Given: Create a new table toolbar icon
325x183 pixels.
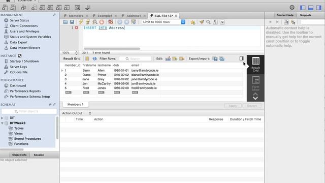Looking at the screenshot, I should click(x=42, y=8).
